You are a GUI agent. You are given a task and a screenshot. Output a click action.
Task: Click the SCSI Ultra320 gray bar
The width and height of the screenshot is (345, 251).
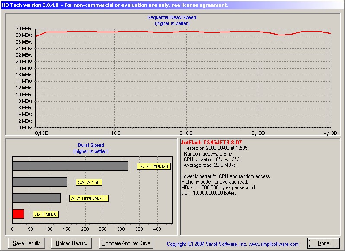pyautogui.click(x=70, y=166)
